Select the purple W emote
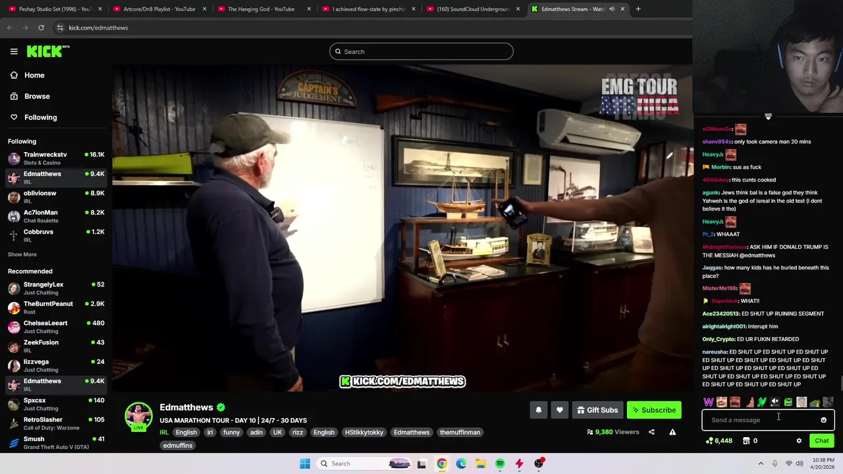Viewport: 843px width, 474px height. [709, 402]
